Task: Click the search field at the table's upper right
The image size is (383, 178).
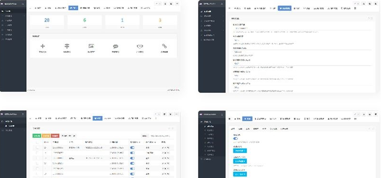Action: point(160,136)
